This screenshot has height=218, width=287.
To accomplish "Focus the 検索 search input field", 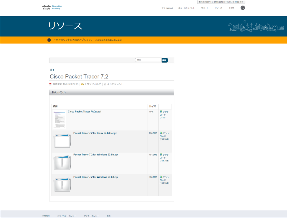I will point(148,60).
